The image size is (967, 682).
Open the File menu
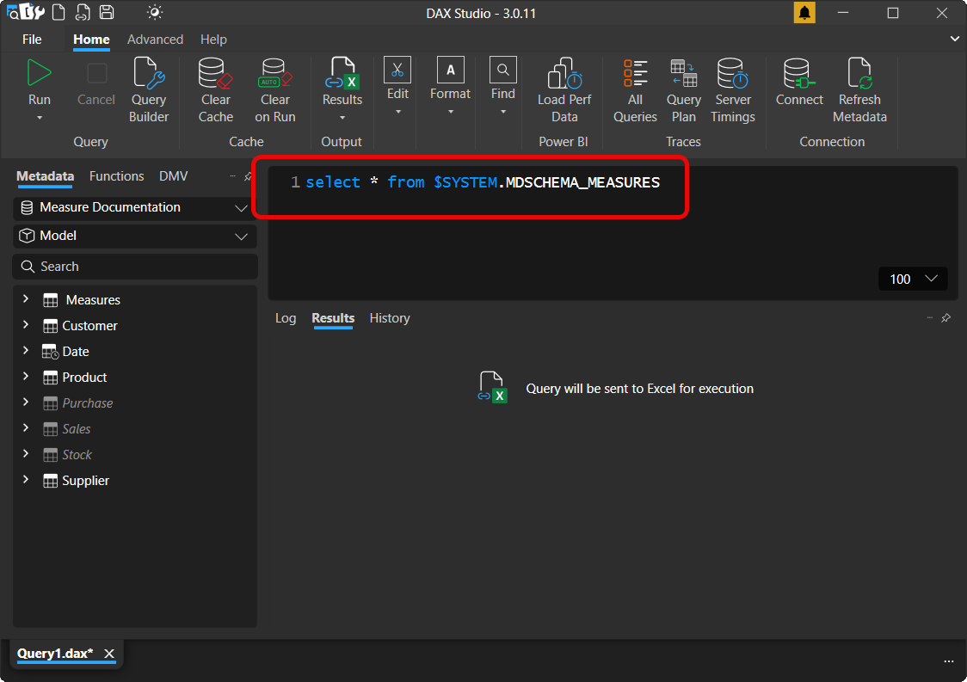(x=32, y=40)
